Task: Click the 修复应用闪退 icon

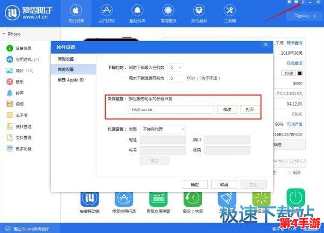Action: 124,199
